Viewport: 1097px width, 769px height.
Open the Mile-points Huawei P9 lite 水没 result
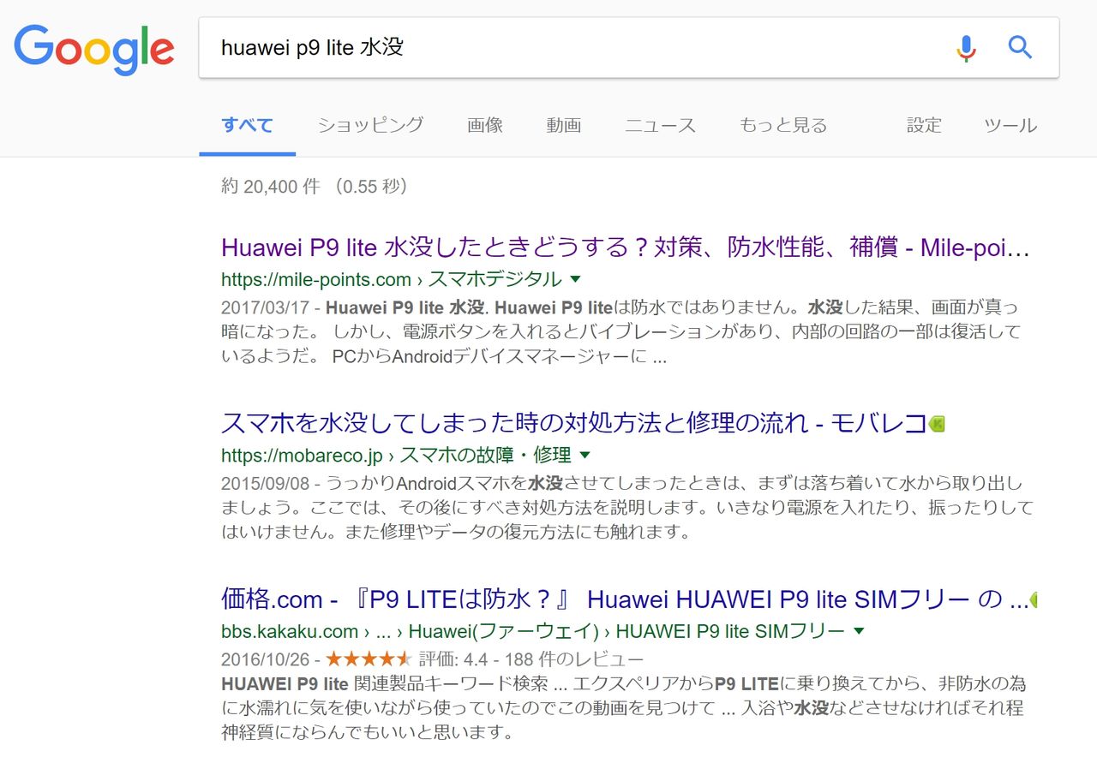[626, 248]
